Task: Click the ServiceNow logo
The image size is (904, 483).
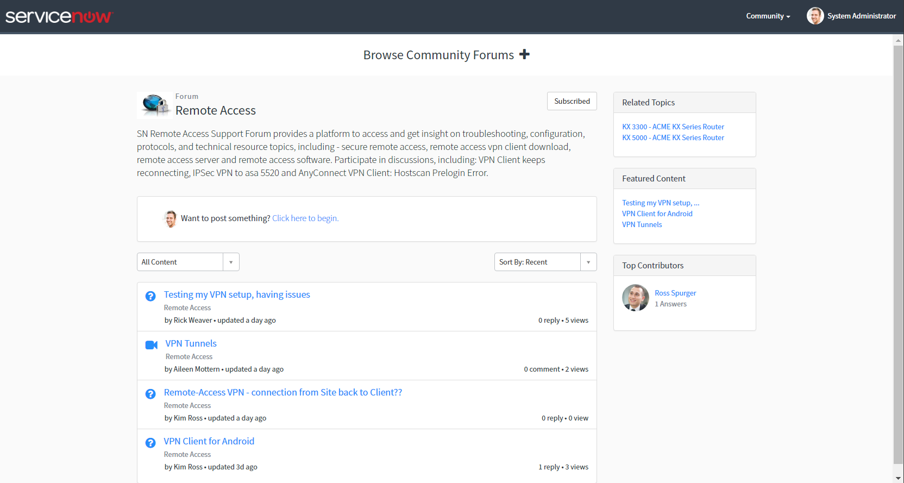Action: point(59,16)
